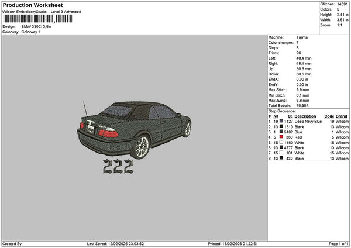The image size is (351, 248).
Task: Pick the White swatch with 1180 stitches
Action: (281, 143)
